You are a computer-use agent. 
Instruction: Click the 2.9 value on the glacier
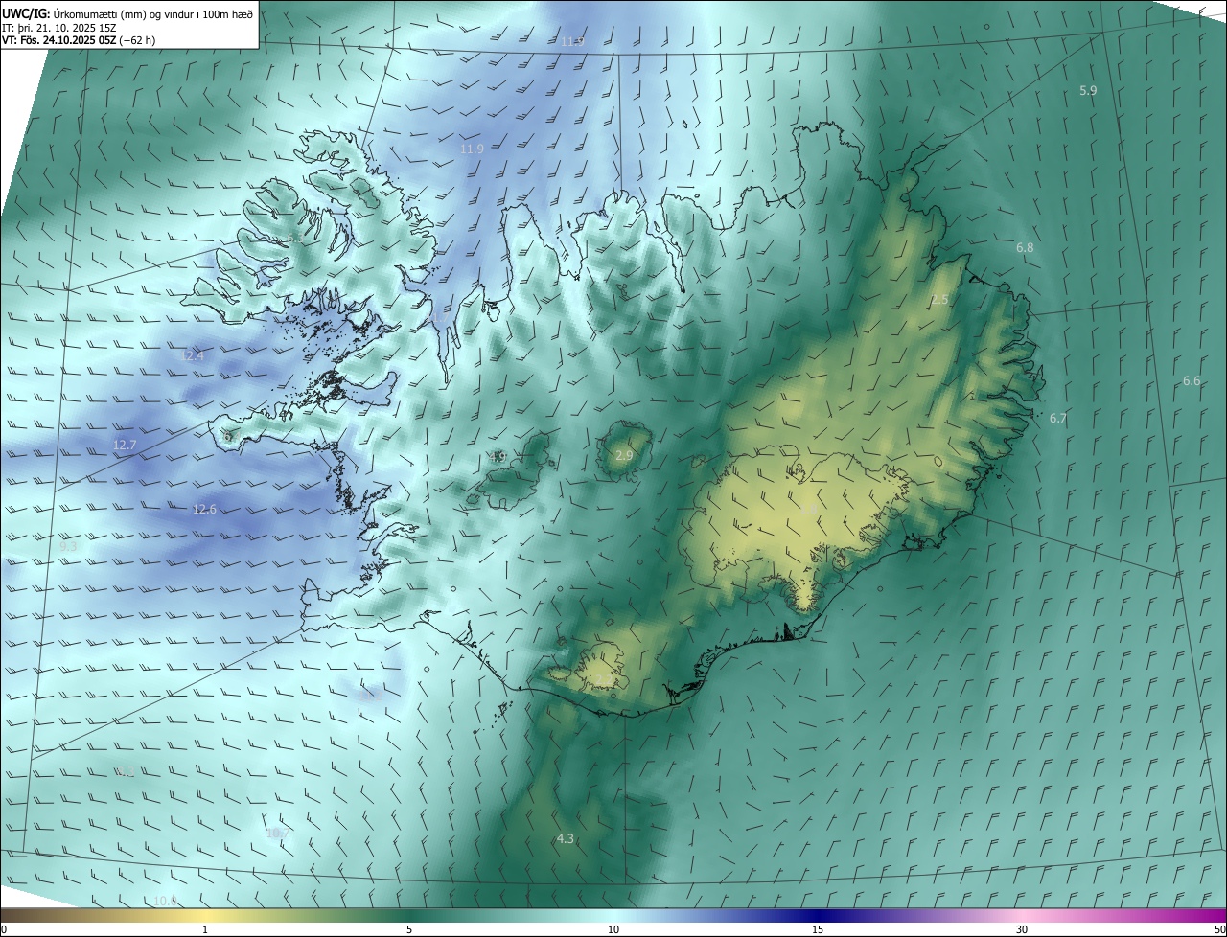624,455
